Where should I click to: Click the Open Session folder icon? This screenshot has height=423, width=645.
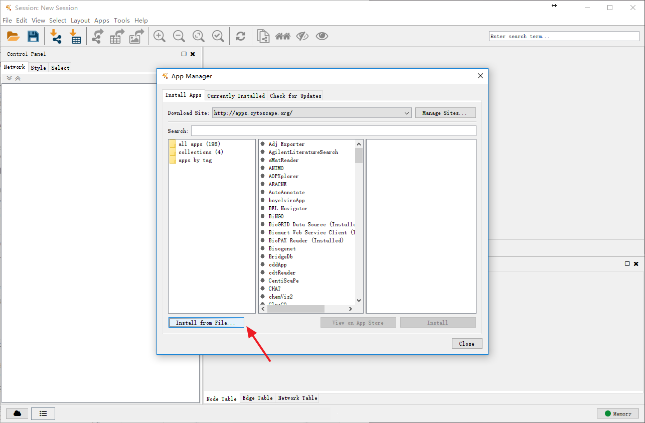coord(13,36)
